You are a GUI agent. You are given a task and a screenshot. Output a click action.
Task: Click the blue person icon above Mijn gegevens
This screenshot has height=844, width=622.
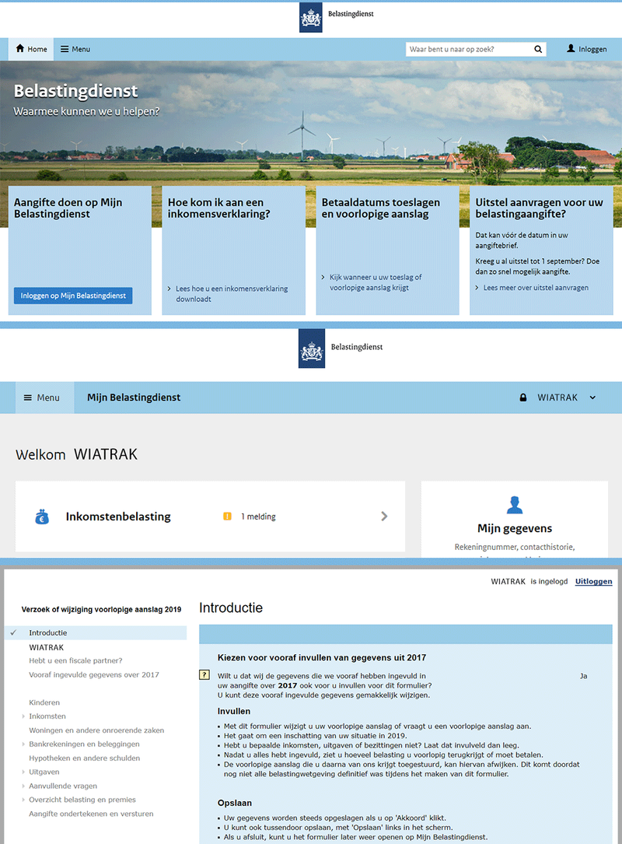tap(514, 504)
